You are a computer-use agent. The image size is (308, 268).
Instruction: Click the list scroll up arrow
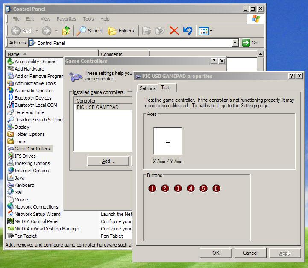[260, 54]
